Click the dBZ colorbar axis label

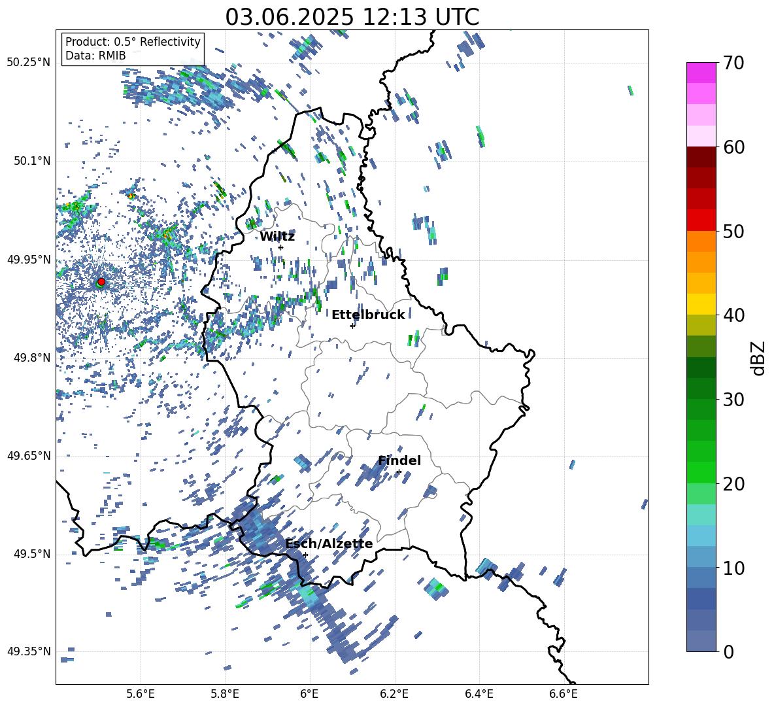(759, 358)
